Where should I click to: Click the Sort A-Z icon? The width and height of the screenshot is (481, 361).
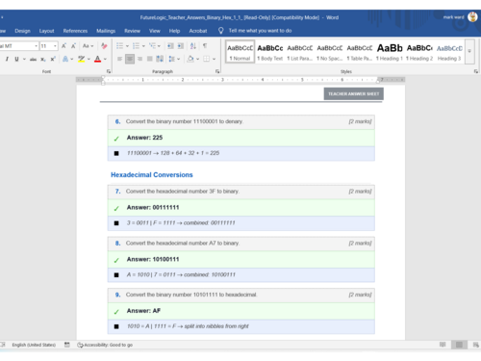pyautogui.click(x=193, y=46)
